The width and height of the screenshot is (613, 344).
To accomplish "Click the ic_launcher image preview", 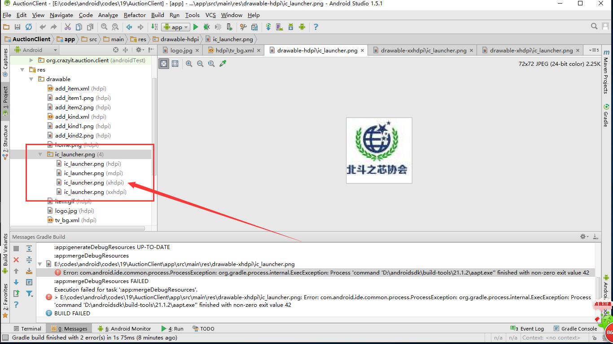I will pos(379,150).
